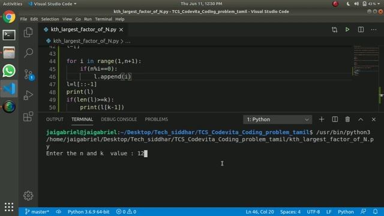The width and height of the screenshot is (384, 216).
Task: Open the View menu
Action: click(67, 19)
